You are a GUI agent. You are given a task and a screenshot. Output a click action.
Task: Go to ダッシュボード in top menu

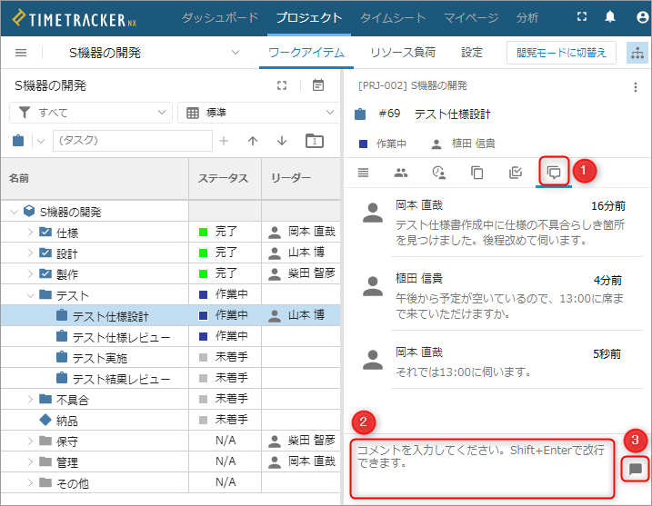click(219, 18)
